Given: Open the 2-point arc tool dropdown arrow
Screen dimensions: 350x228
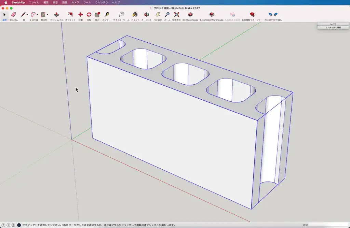Looking at the screenshot, I should [x=37, y=15].
